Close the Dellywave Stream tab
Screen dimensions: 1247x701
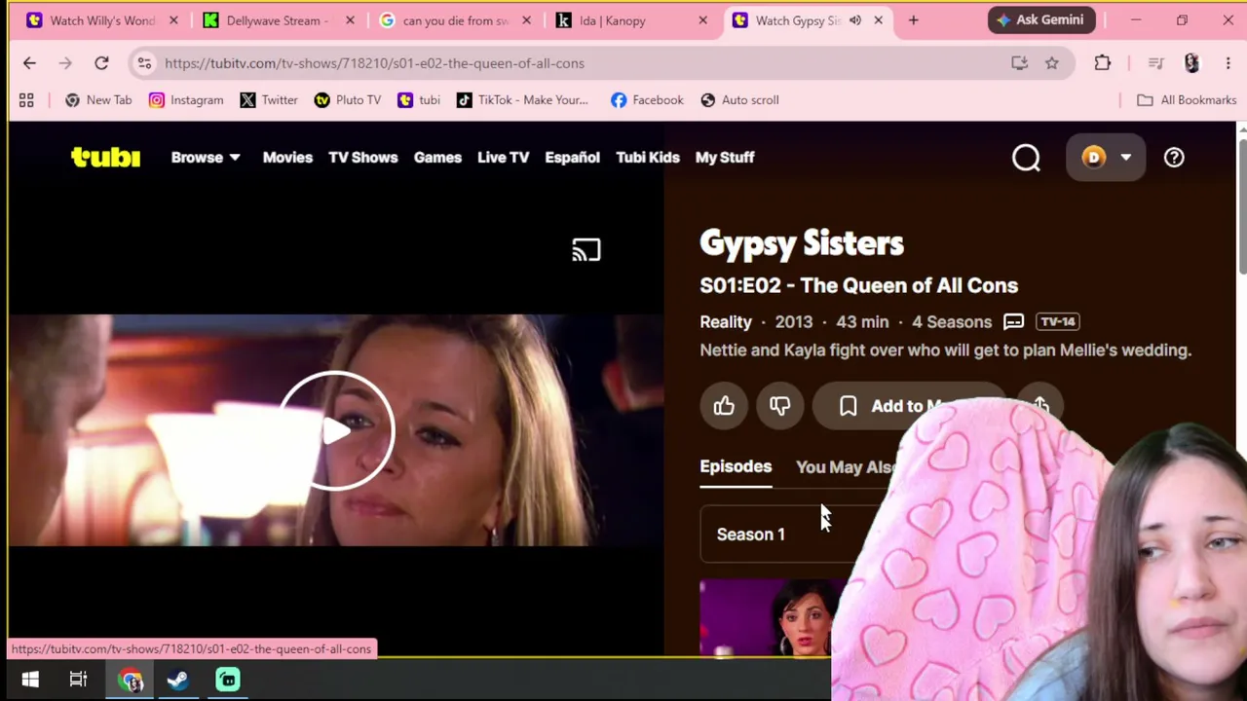tap(350, 20)
